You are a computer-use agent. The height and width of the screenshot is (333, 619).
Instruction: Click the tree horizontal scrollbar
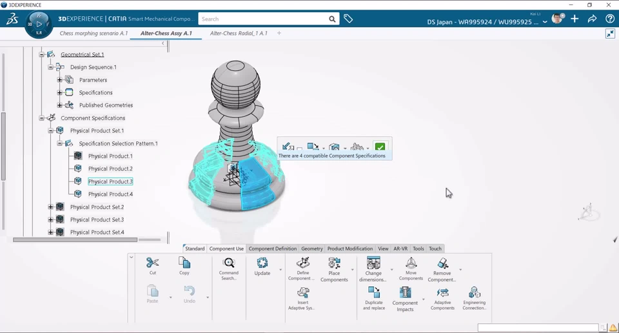[x=75, y=239]
